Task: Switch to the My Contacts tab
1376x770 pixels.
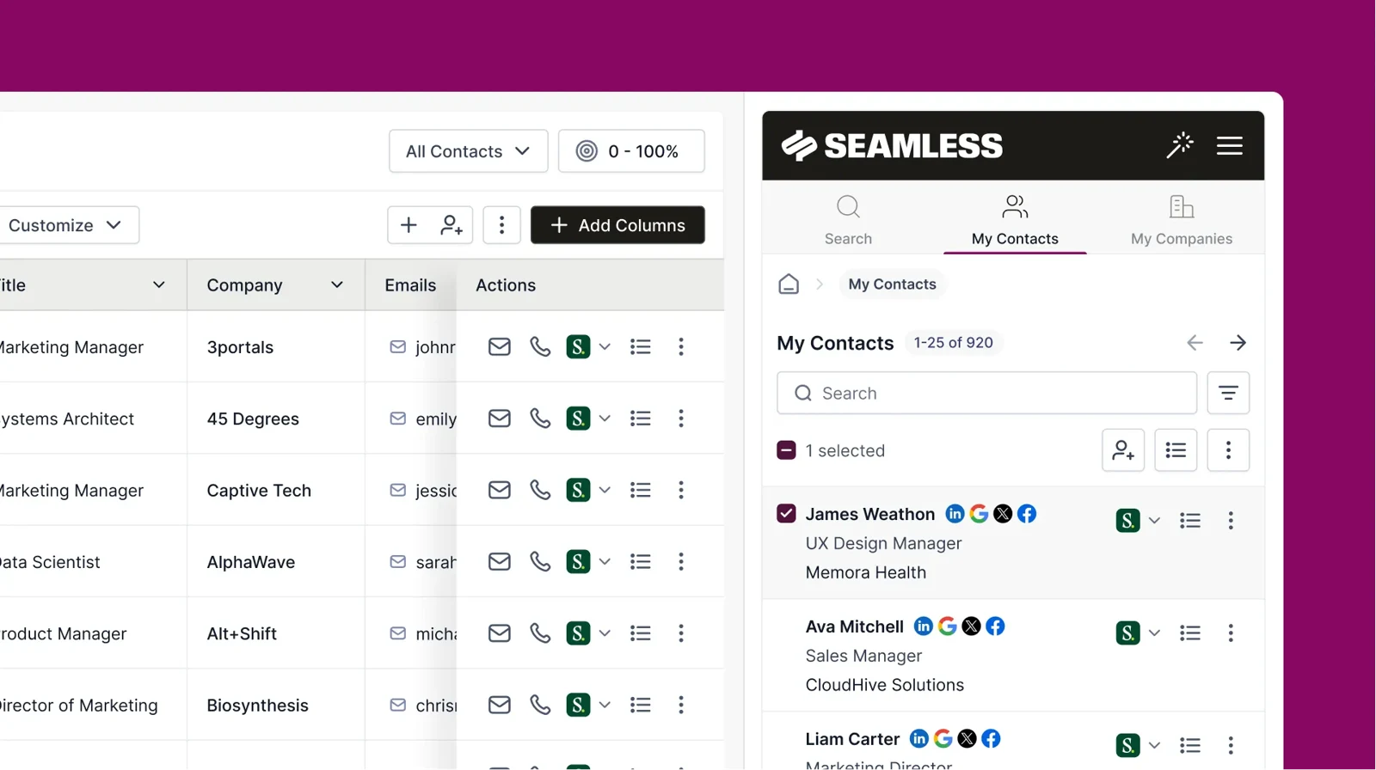Action: (x=1015, y=220)
